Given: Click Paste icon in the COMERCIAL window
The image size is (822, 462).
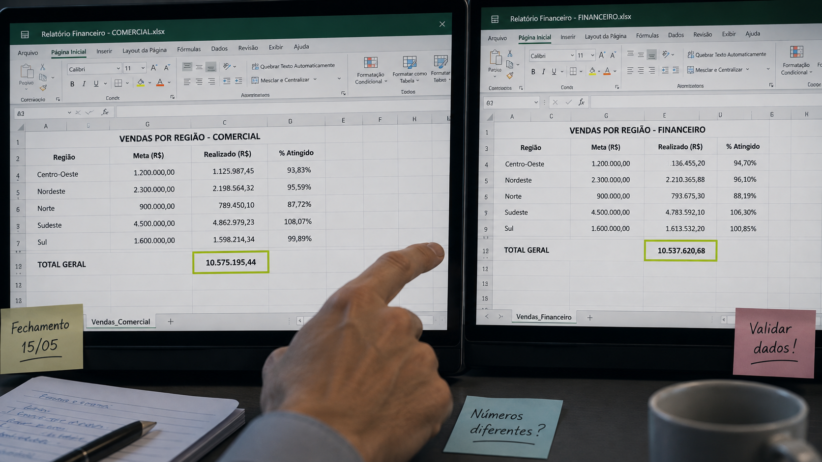Looking at the screenshot, I should [27, 72].
